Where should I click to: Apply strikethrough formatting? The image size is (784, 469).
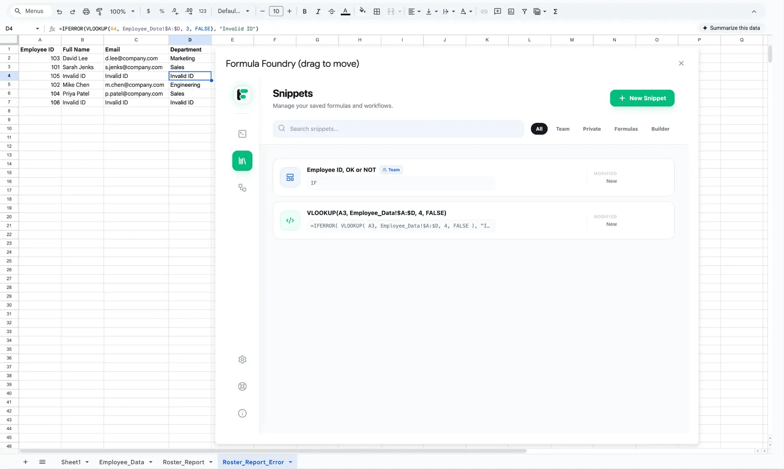coord(332,11)
